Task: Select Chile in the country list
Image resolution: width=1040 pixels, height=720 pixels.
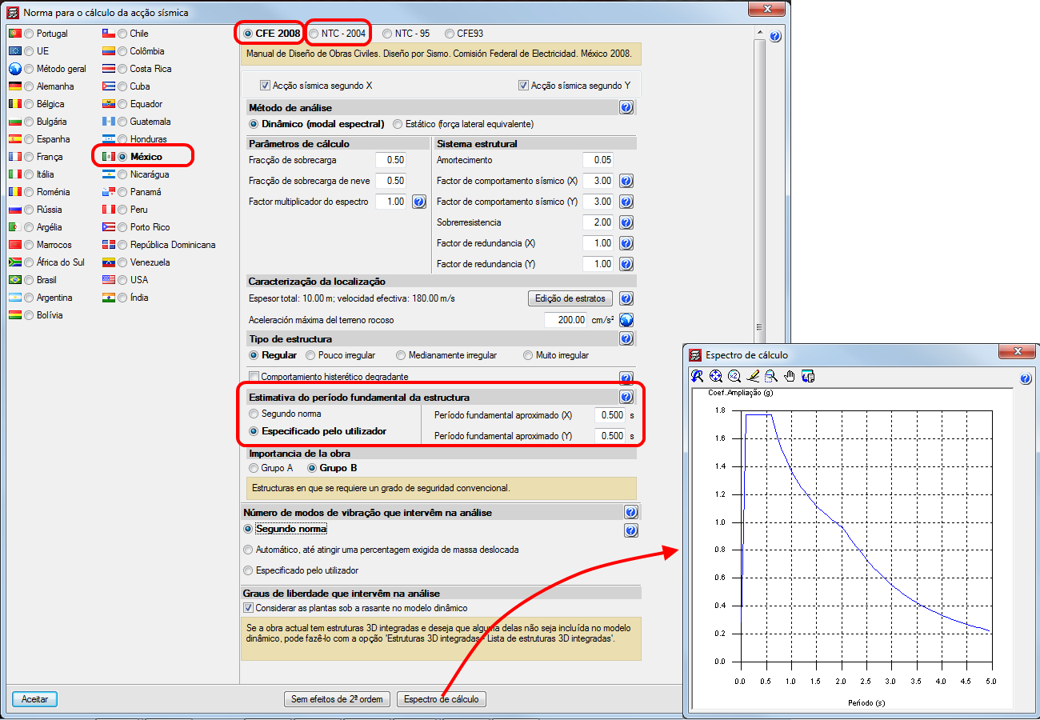Action: click(x=122, y=34)
